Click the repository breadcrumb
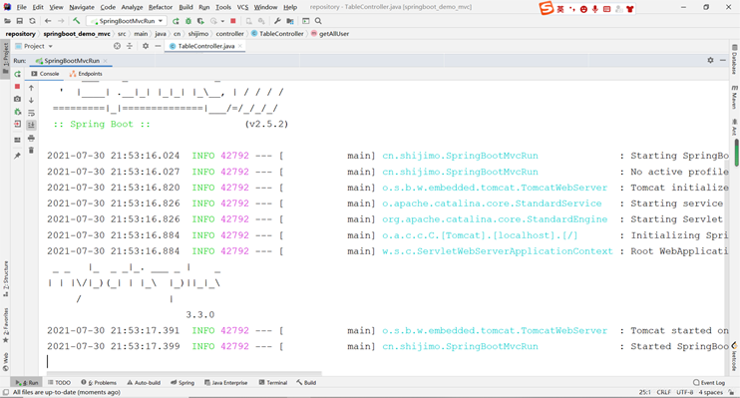The image size is (740, 398). click(x=20, y=34)
